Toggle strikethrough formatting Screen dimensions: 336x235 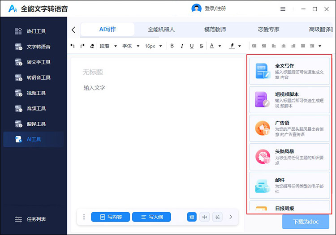coord(201,46)
